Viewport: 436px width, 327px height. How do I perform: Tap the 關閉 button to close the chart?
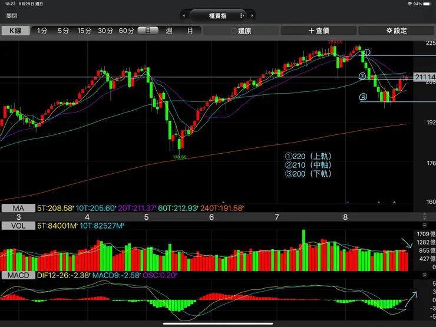12,16
